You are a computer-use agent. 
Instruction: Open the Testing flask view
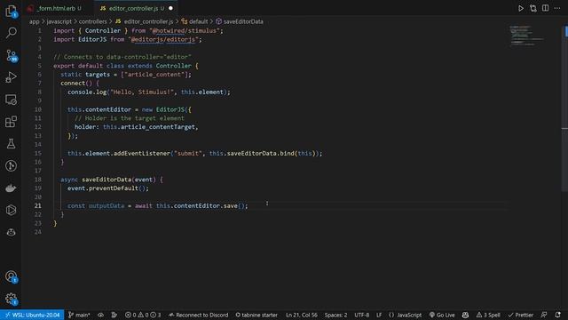tap(11, 144)
